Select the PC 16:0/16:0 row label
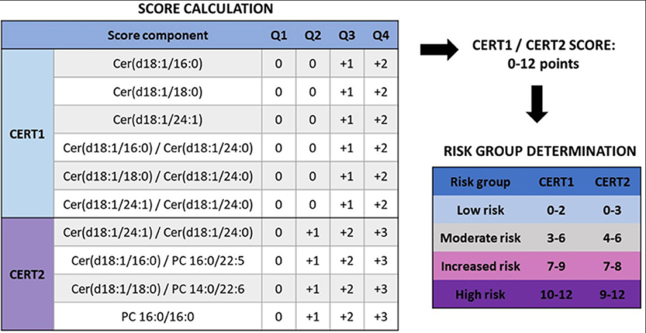The width and height of the screenshot is (646, 333). pos(158,317)
